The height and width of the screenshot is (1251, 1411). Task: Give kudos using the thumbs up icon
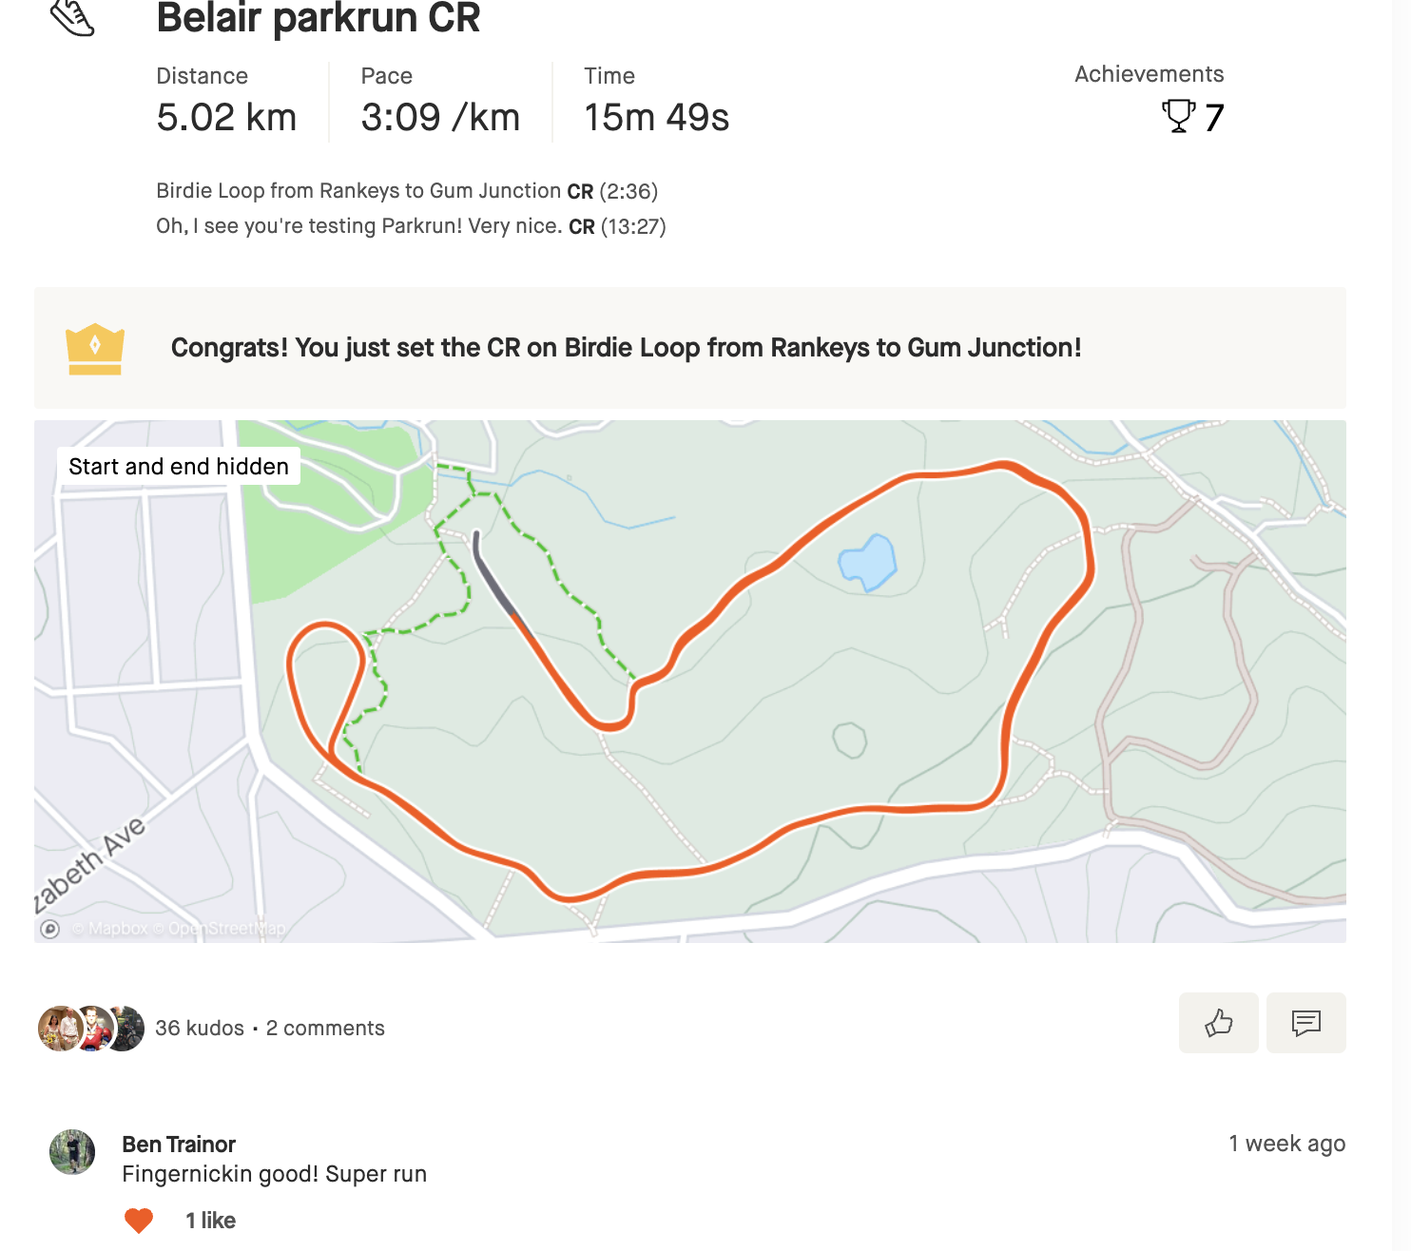point(1218,1024)
